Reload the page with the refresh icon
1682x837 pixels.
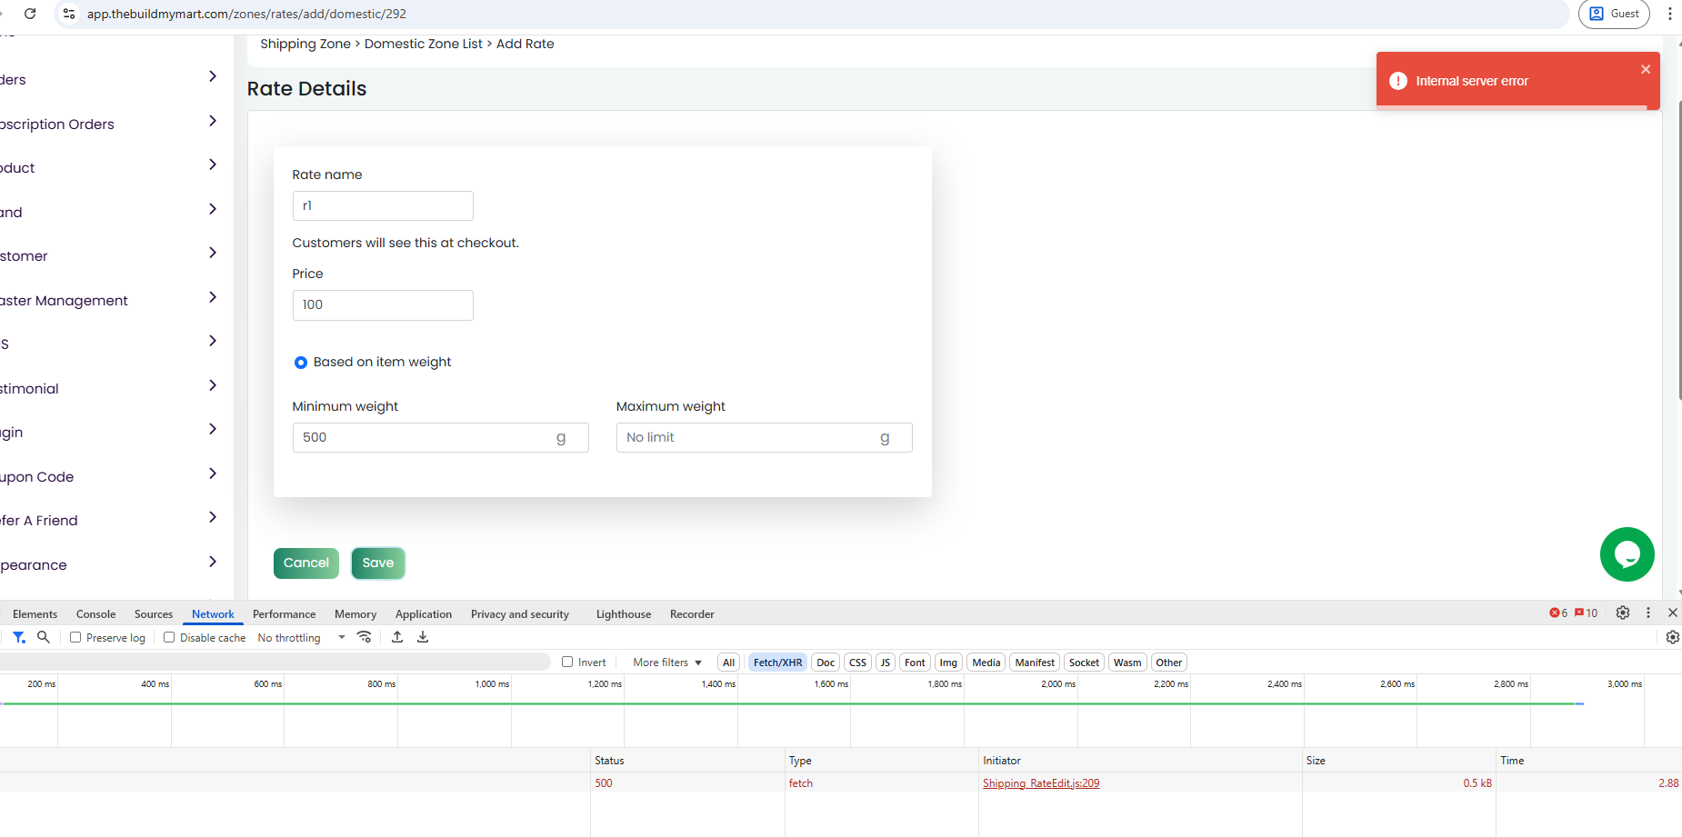point(30,14)
